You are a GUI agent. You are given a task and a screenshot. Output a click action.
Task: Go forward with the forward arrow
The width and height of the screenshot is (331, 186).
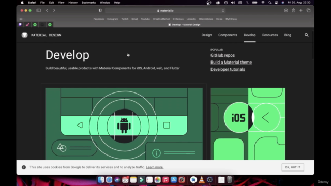[x=54, y=10]
